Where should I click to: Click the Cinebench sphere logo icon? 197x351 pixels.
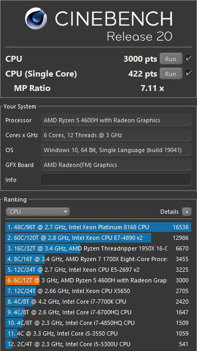coord(36,19)
